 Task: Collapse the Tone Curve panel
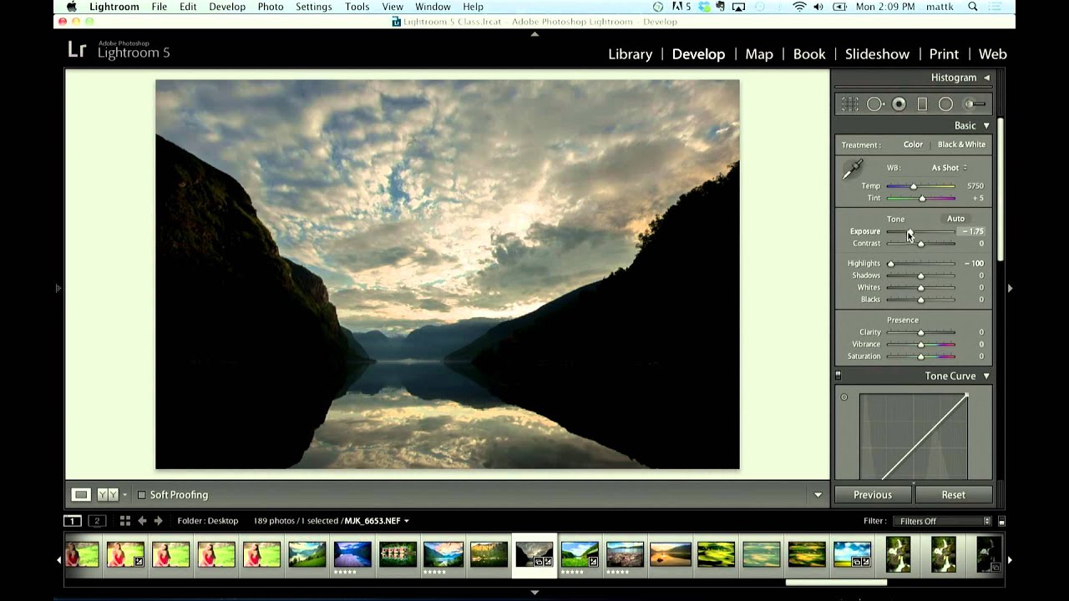click(986, 376)
